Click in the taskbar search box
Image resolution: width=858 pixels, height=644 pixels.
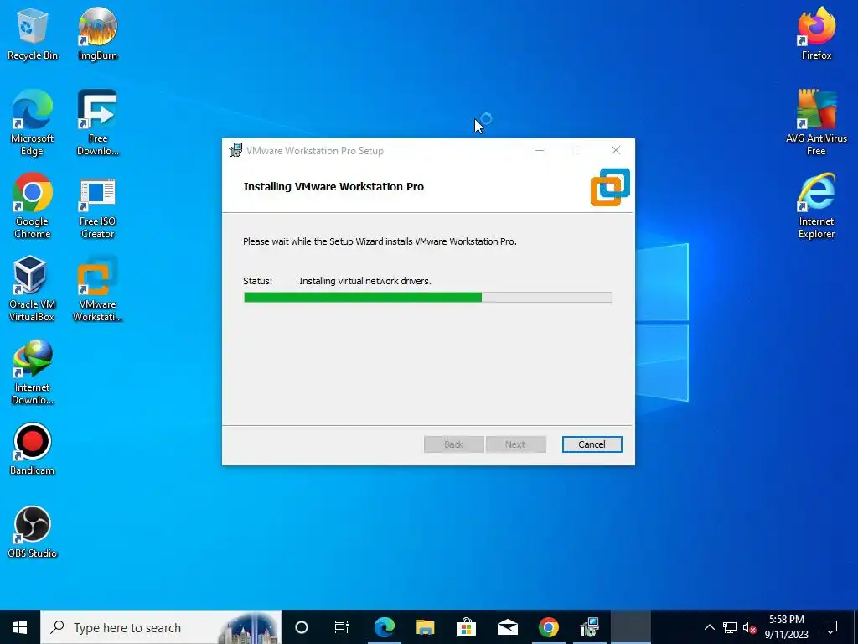click(x=161, y=627)
